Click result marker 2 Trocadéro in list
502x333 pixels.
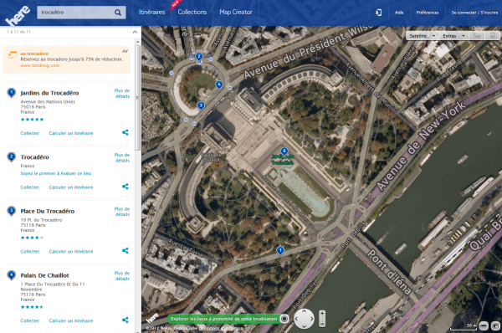11,157
